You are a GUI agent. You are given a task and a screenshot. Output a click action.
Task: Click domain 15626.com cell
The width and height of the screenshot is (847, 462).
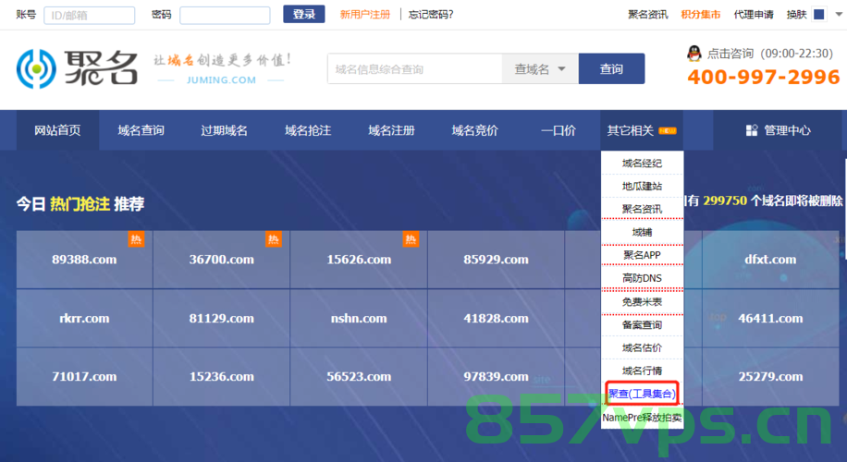(359, 259)
